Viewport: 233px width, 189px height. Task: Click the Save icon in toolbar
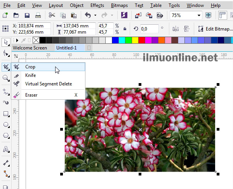[27, 15]
